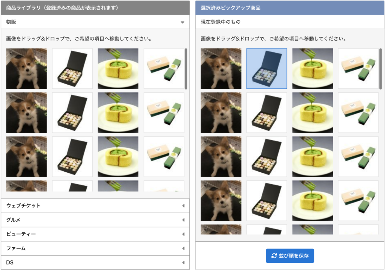Select the highlighted blue sweets box thumbnail

tap(267, 68)
